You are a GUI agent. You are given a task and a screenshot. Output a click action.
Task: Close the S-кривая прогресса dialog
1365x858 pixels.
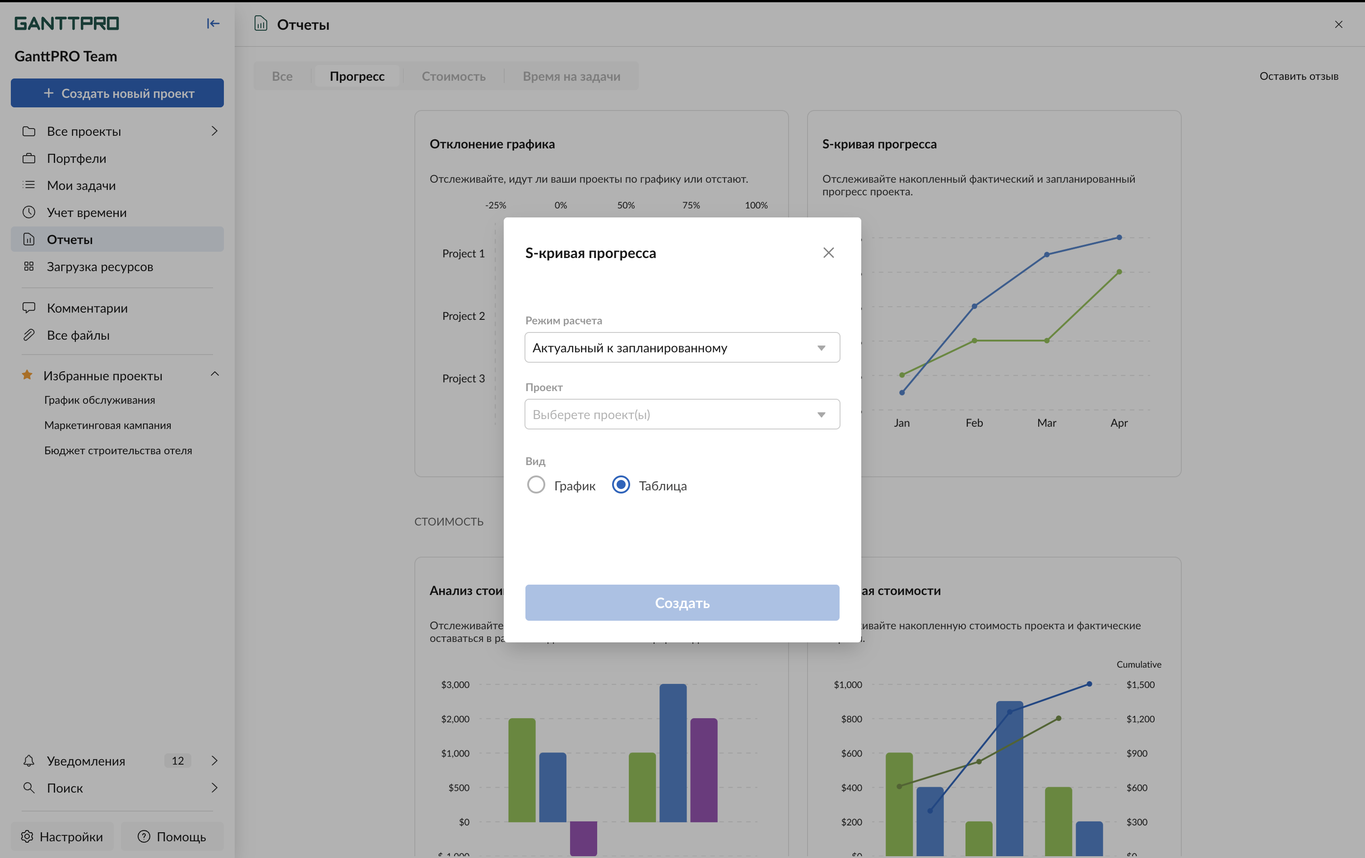[828, 253]
